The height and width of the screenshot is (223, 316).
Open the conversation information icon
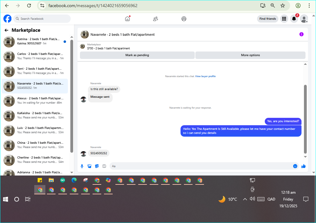pyautogui.click(x=301, y=34)
